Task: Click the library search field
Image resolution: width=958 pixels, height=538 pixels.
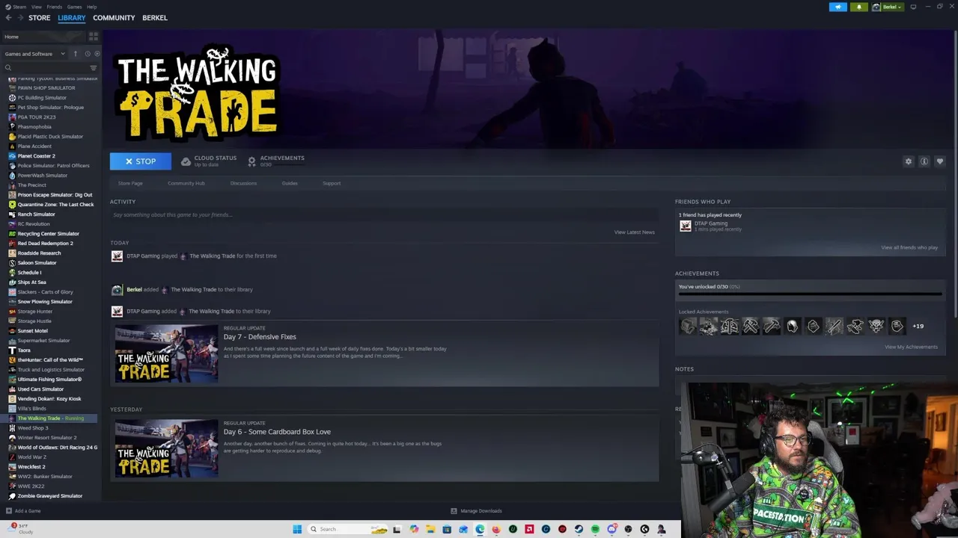Action: coord(46,68)
